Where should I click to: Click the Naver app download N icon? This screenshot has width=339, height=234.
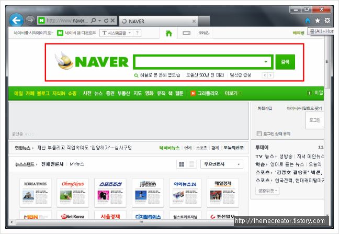[60, 33]
